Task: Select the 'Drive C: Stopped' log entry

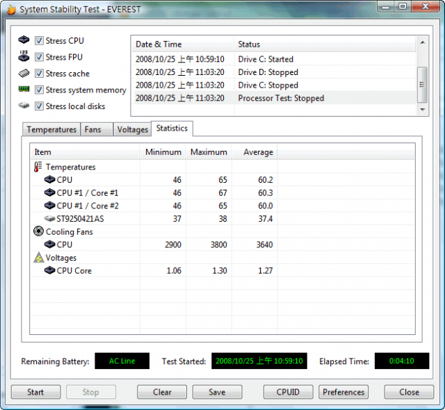Action: click(274, 85)
